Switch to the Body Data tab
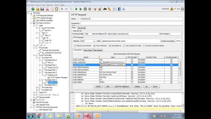211x119 pixels. tap(88, 50)
